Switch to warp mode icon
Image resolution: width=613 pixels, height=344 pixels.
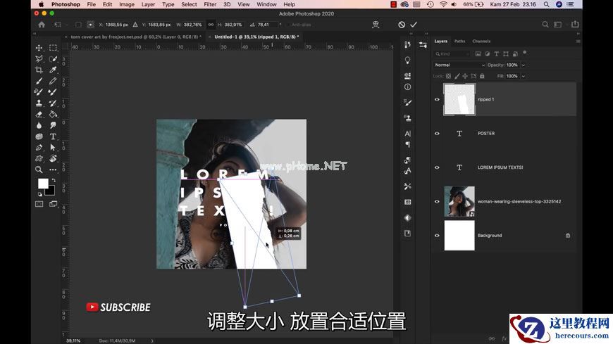[376, 25]
